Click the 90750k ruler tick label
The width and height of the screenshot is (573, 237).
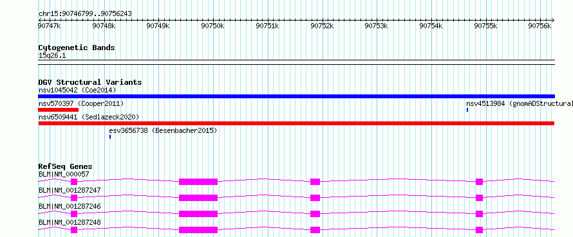pos(212,26)
